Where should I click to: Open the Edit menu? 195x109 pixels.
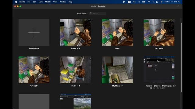[34, 2]
